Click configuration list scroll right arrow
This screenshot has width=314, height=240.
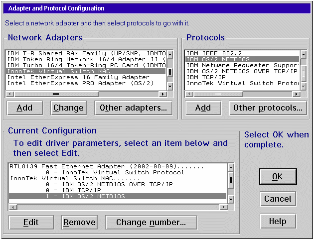pyautogui.click(x=223, y=207)
